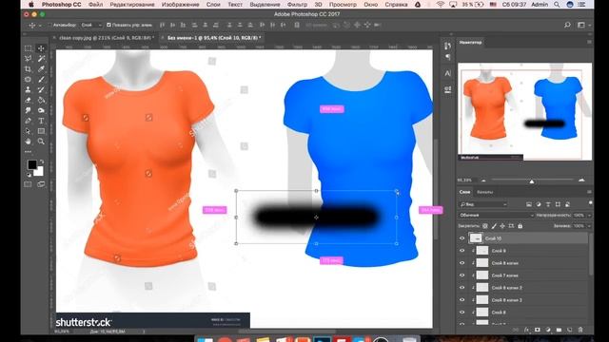Open the Слои menu
This screenshot has height=342, width=609.
213,5
